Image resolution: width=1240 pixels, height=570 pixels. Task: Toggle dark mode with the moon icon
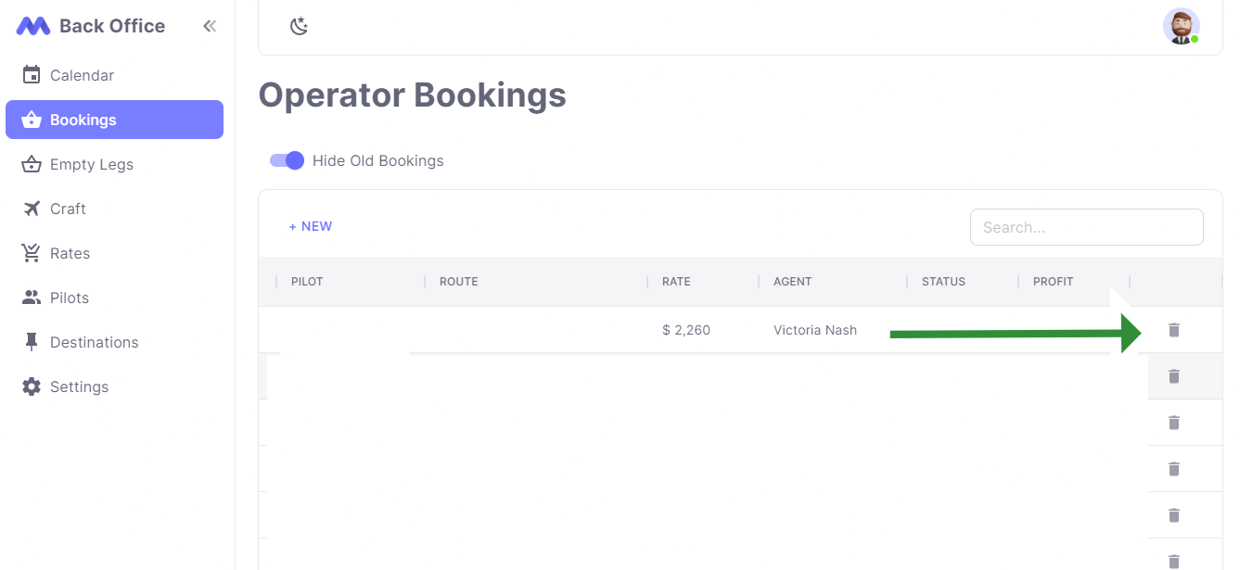(299, 26)
